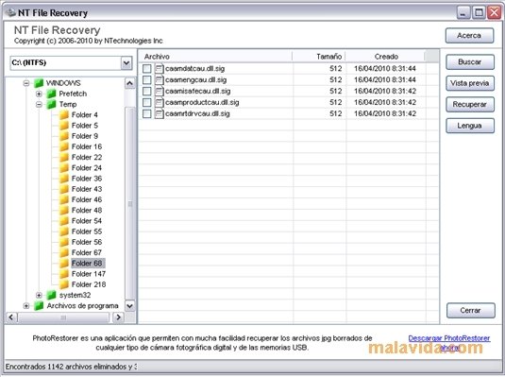Click the tree's vertical scrollbar thumb
The width and height of the screenshot is (505, 377).
pyautogui.click(x=130, y=203)
